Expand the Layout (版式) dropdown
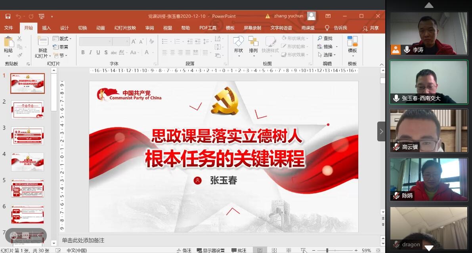Screen dimensions: 472x253 65,39
